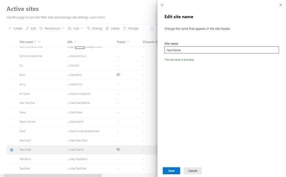Open the Teams column dropdown
This screenshot has width=286, height=177.
tap(128, 42)
